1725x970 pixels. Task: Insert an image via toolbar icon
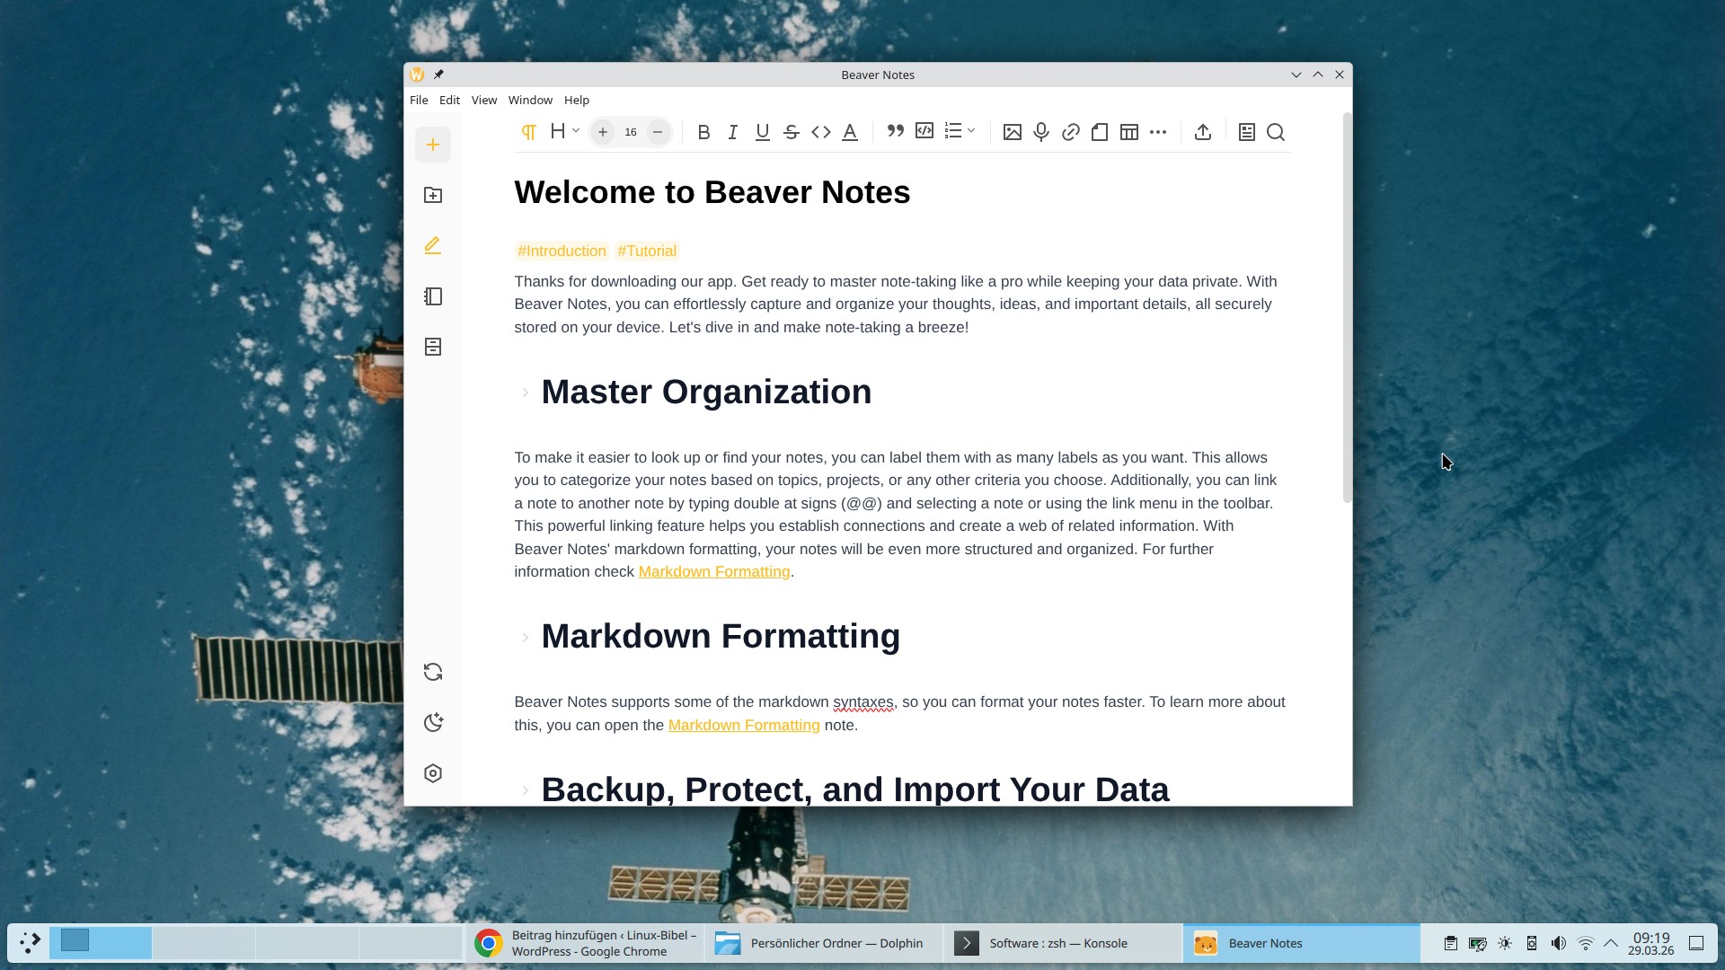pos(1012,132)
